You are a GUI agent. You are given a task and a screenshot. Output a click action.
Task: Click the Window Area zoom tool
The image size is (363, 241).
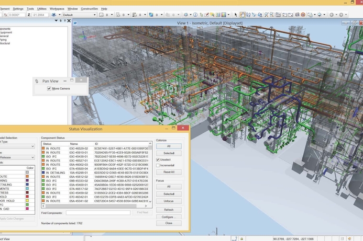[272, 15]
